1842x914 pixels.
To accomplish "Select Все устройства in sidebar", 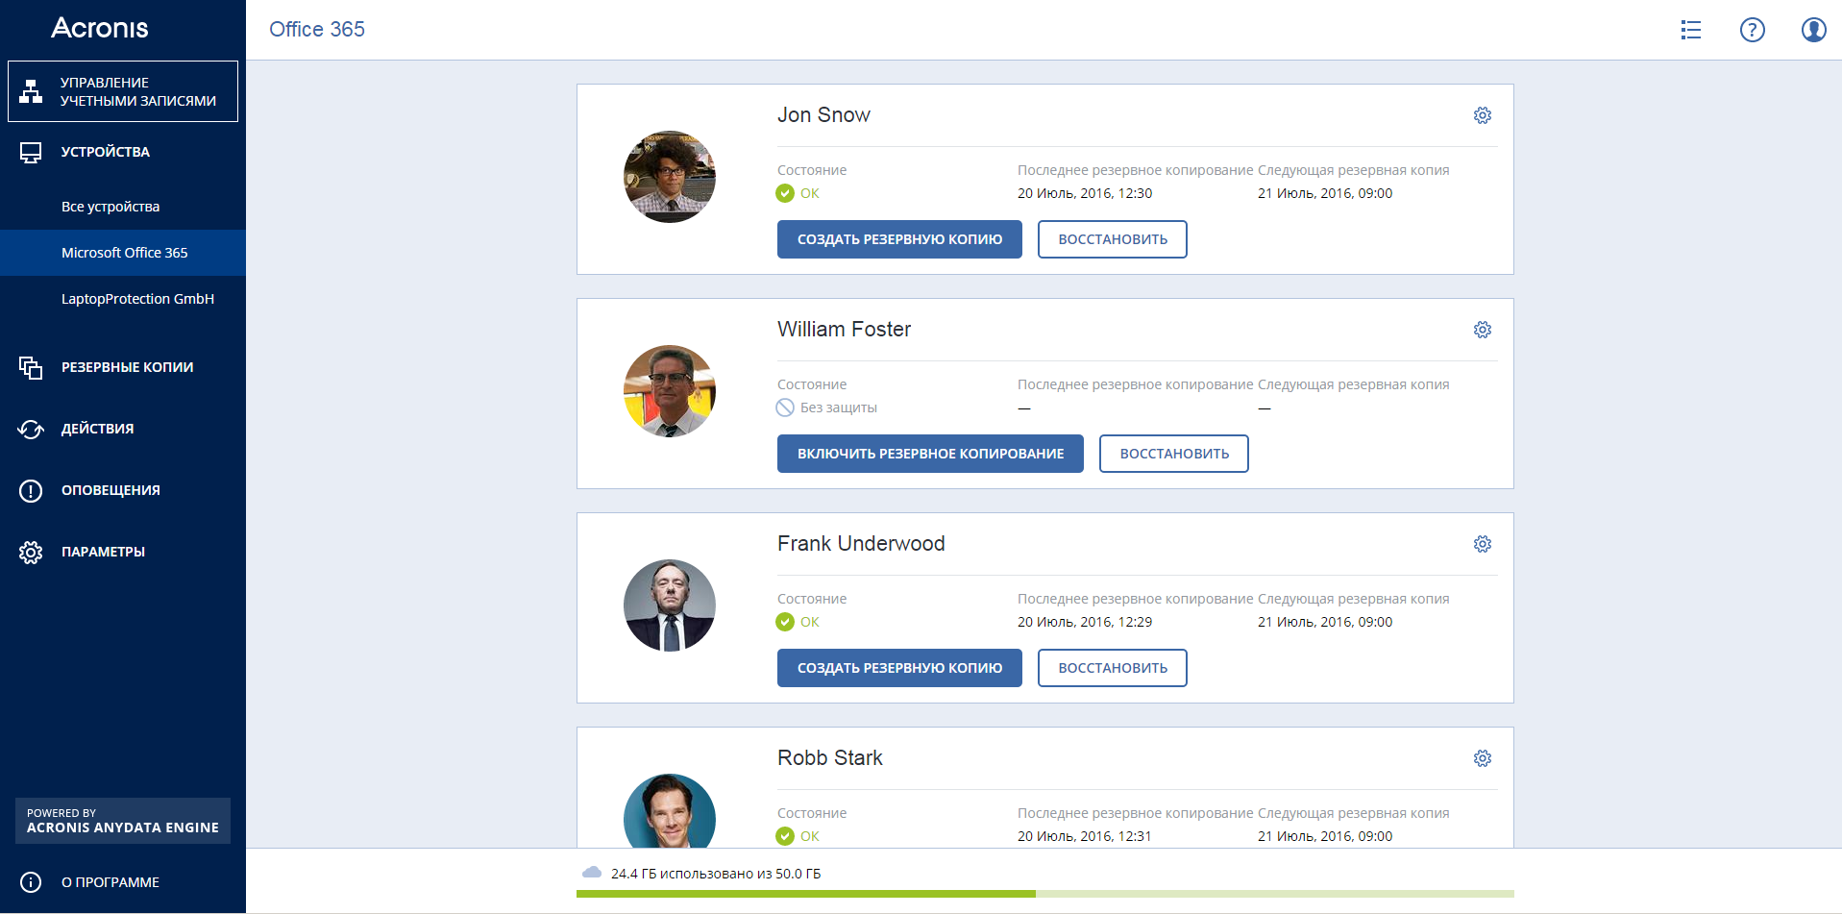I will (111, 207).
